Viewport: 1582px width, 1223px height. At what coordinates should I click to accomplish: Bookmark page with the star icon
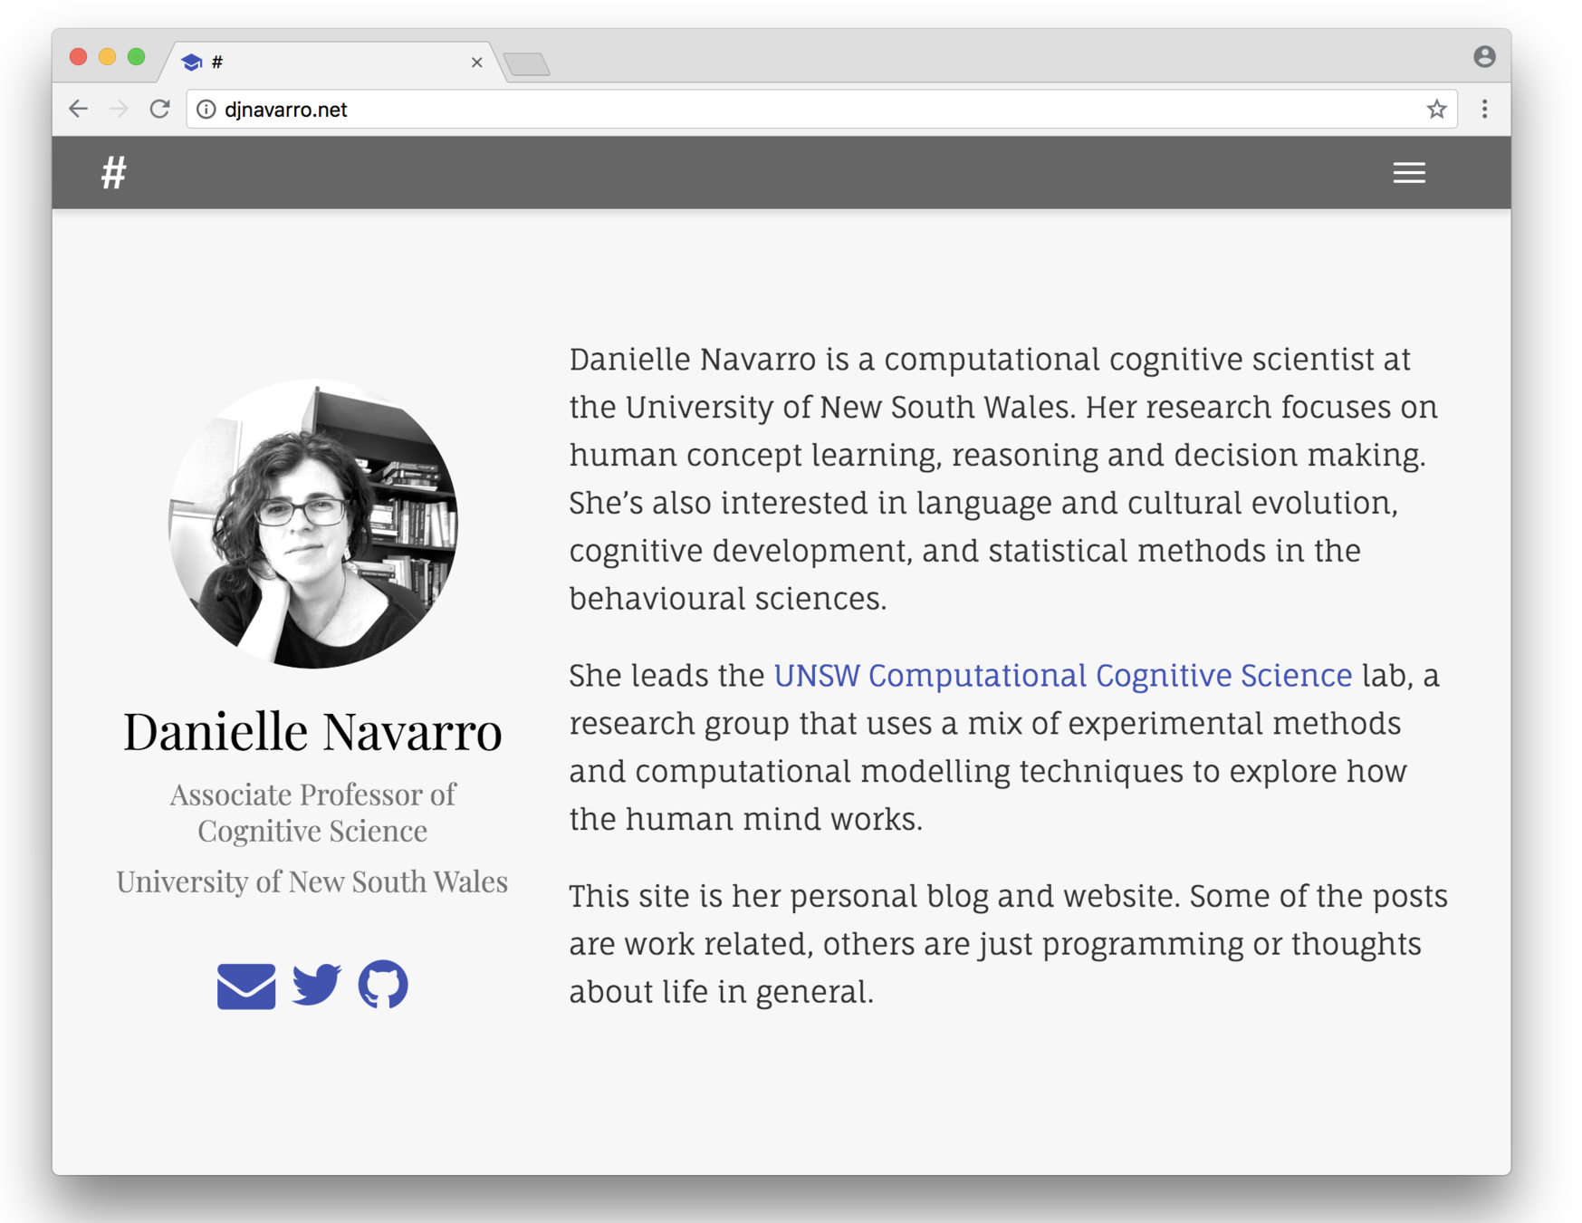[x=1436, y=110]
